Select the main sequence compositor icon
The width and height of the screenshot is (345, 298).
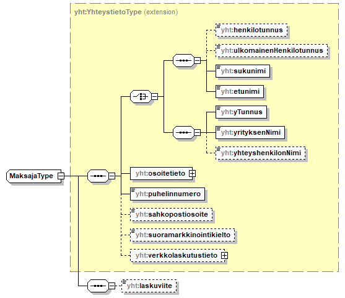coord(98,176)
